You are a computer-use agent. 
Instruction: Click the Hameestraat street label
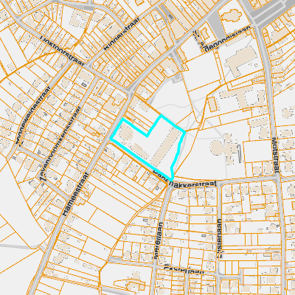click(75, 194)
